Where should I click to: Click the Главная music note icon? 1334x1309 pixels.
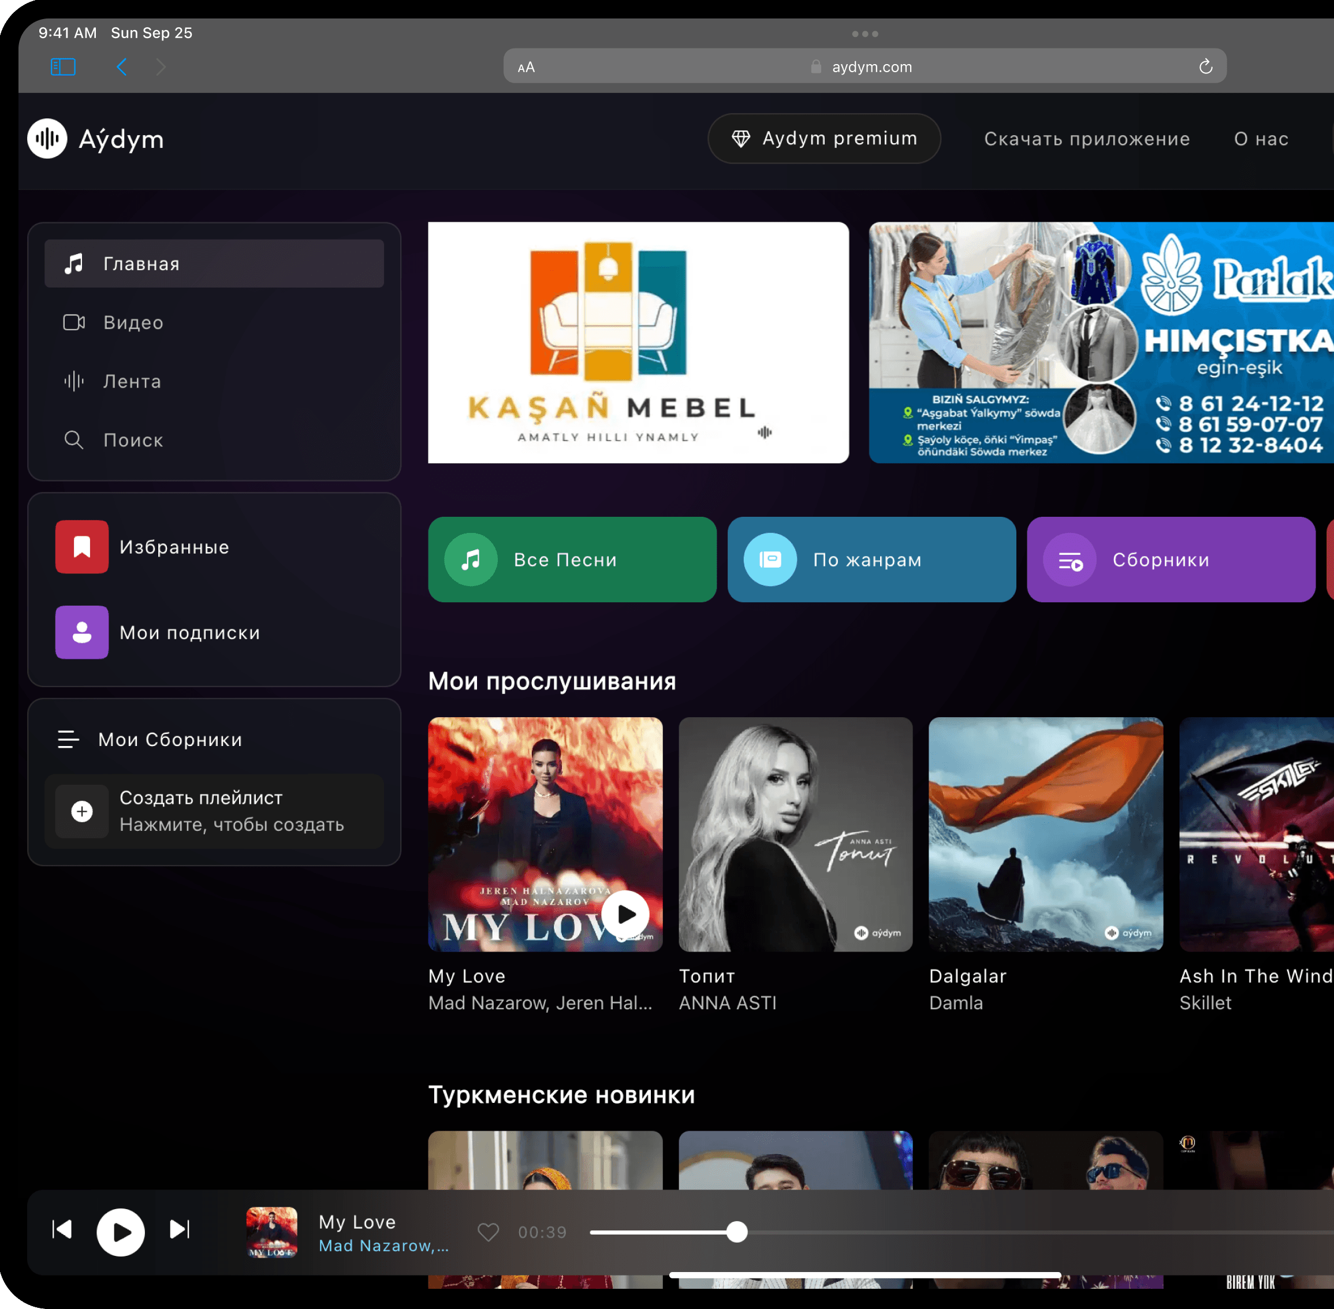tap(73, 263)
